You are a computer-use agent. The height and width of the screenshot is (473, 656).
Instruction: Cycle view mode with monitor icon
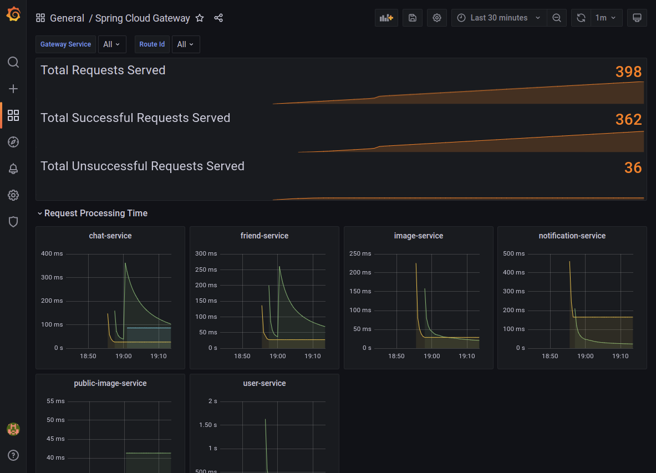637,18
